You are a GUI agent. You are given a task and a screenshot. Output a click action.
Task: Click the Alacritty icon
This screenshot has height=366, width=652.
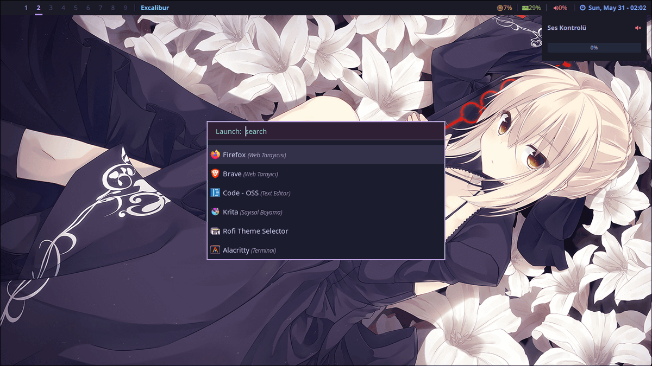[x=215, y=250]
